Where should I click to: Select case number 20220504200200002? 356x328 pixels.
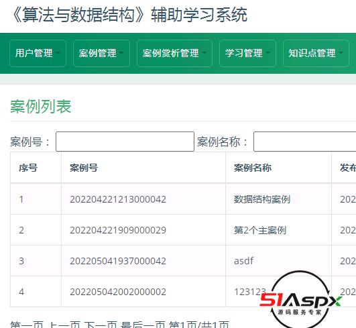pos(118,292)
